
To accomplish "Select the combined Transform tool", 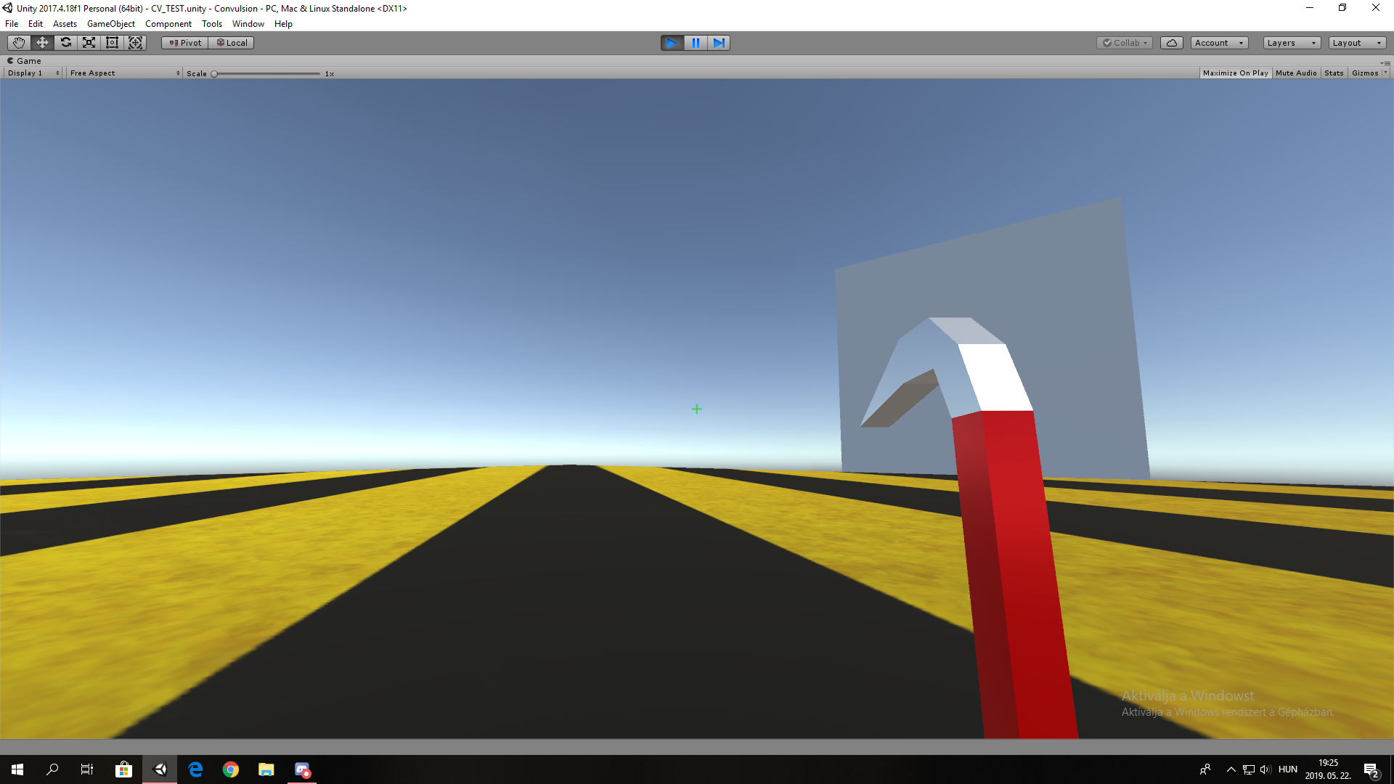I will (135, 43).
